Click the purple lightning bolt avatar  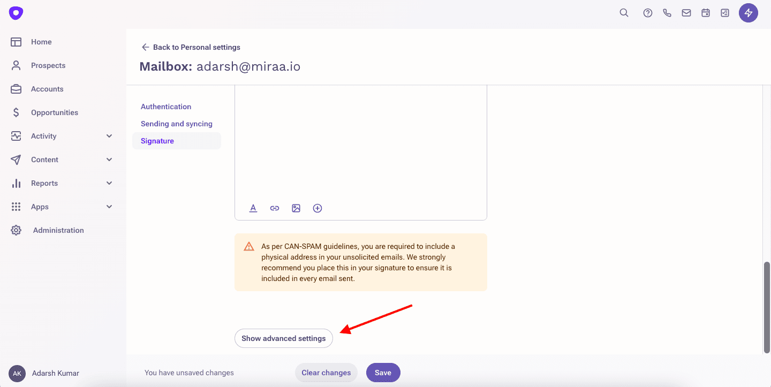(x=749, y=13)
